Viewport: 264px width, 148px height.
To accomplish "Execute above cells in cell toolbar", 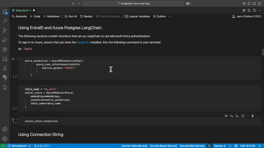I will (232, 116).
